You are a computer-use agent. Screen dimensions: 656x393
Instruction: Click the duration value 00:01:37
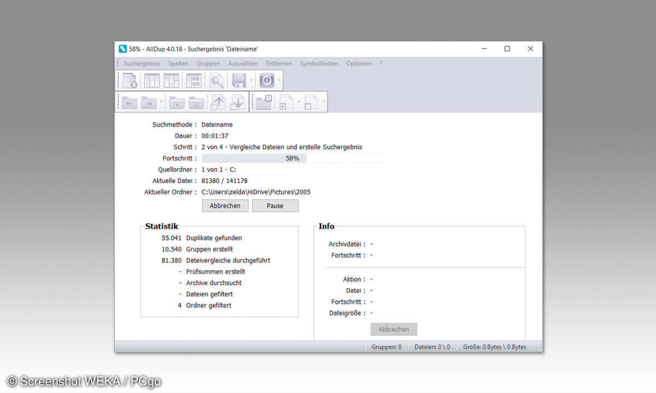(215, 136)
